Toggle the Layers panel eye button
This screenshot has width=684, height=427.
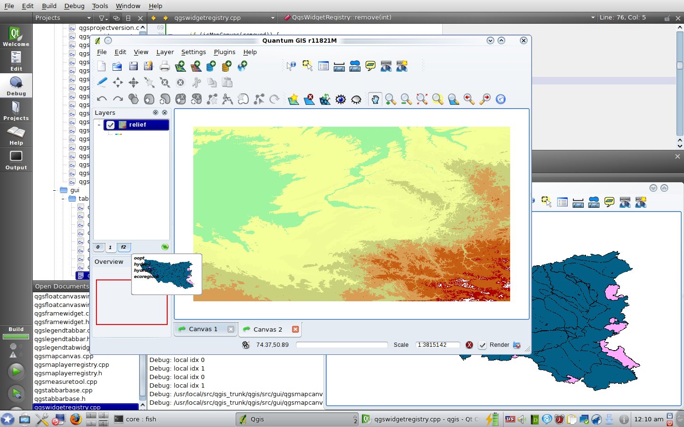click(155, 112)
